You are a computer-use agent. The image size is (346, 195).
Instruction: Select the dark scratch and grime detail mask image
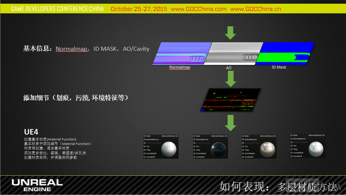(231, 100)
